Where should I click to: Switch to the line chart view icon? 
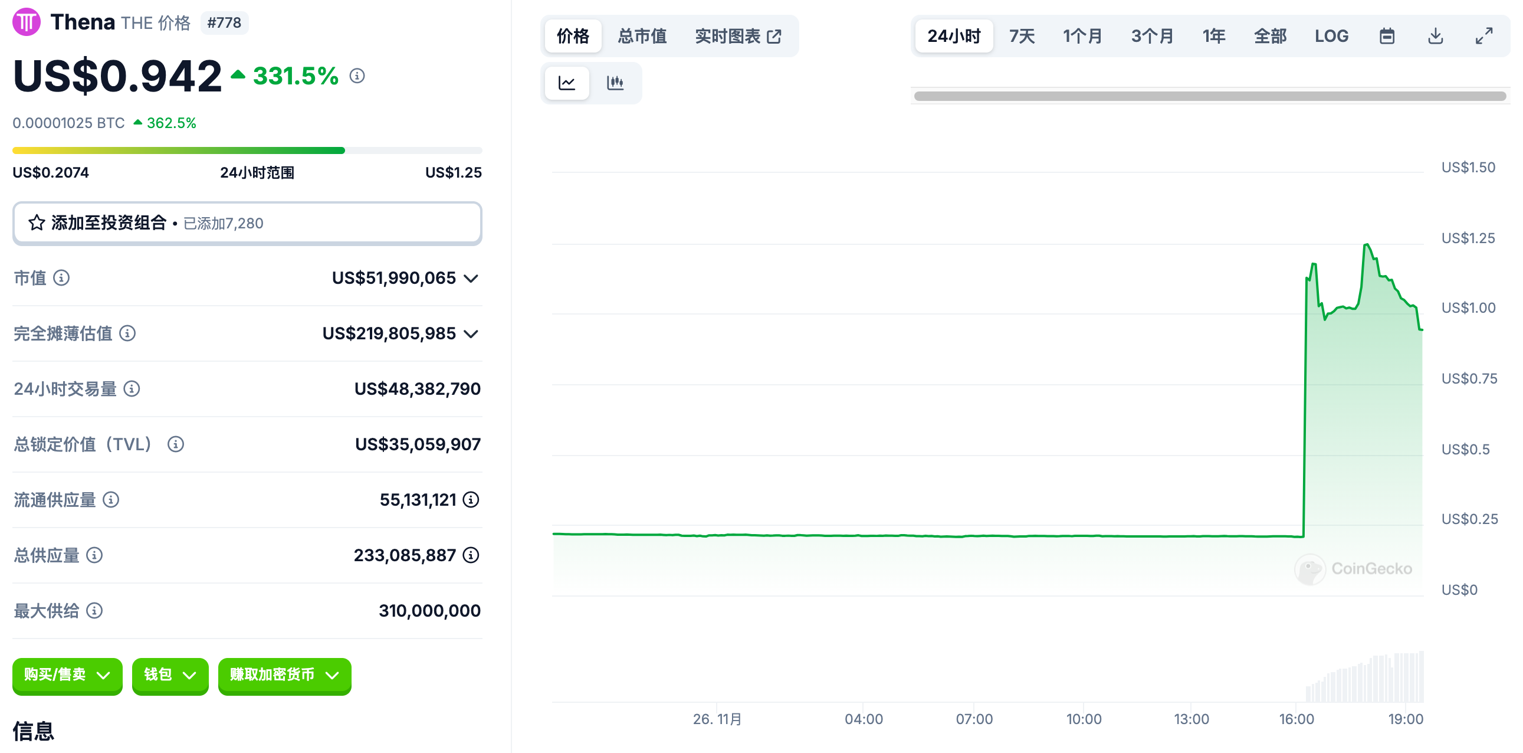pyautogui.click(x=566, y=83)
